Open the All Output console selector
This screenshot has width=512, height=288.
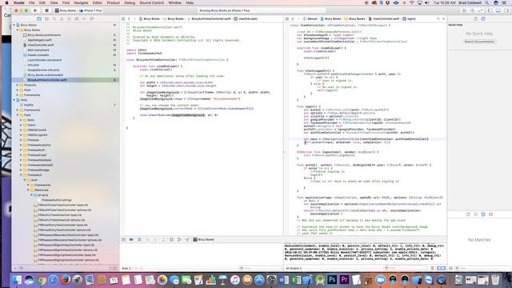294,268
